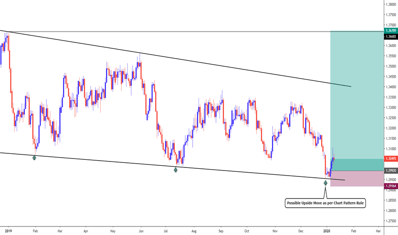Select the 1.29164 stop-loss price label

pos(390,186)
